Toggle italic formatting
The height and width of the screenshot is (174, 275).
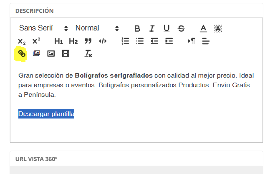[152, 28]
